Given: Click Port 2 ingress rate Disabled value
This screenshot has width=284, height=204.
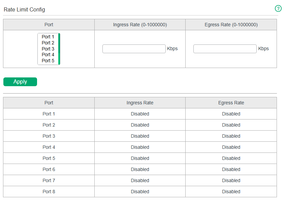Looking at the screenshot, I should 140,125.
